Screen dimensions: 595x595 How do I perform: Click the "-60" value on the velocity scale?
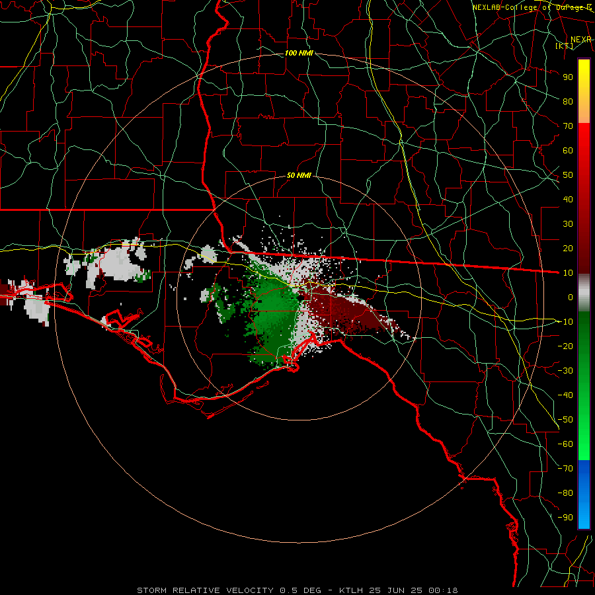click(565, 444)
